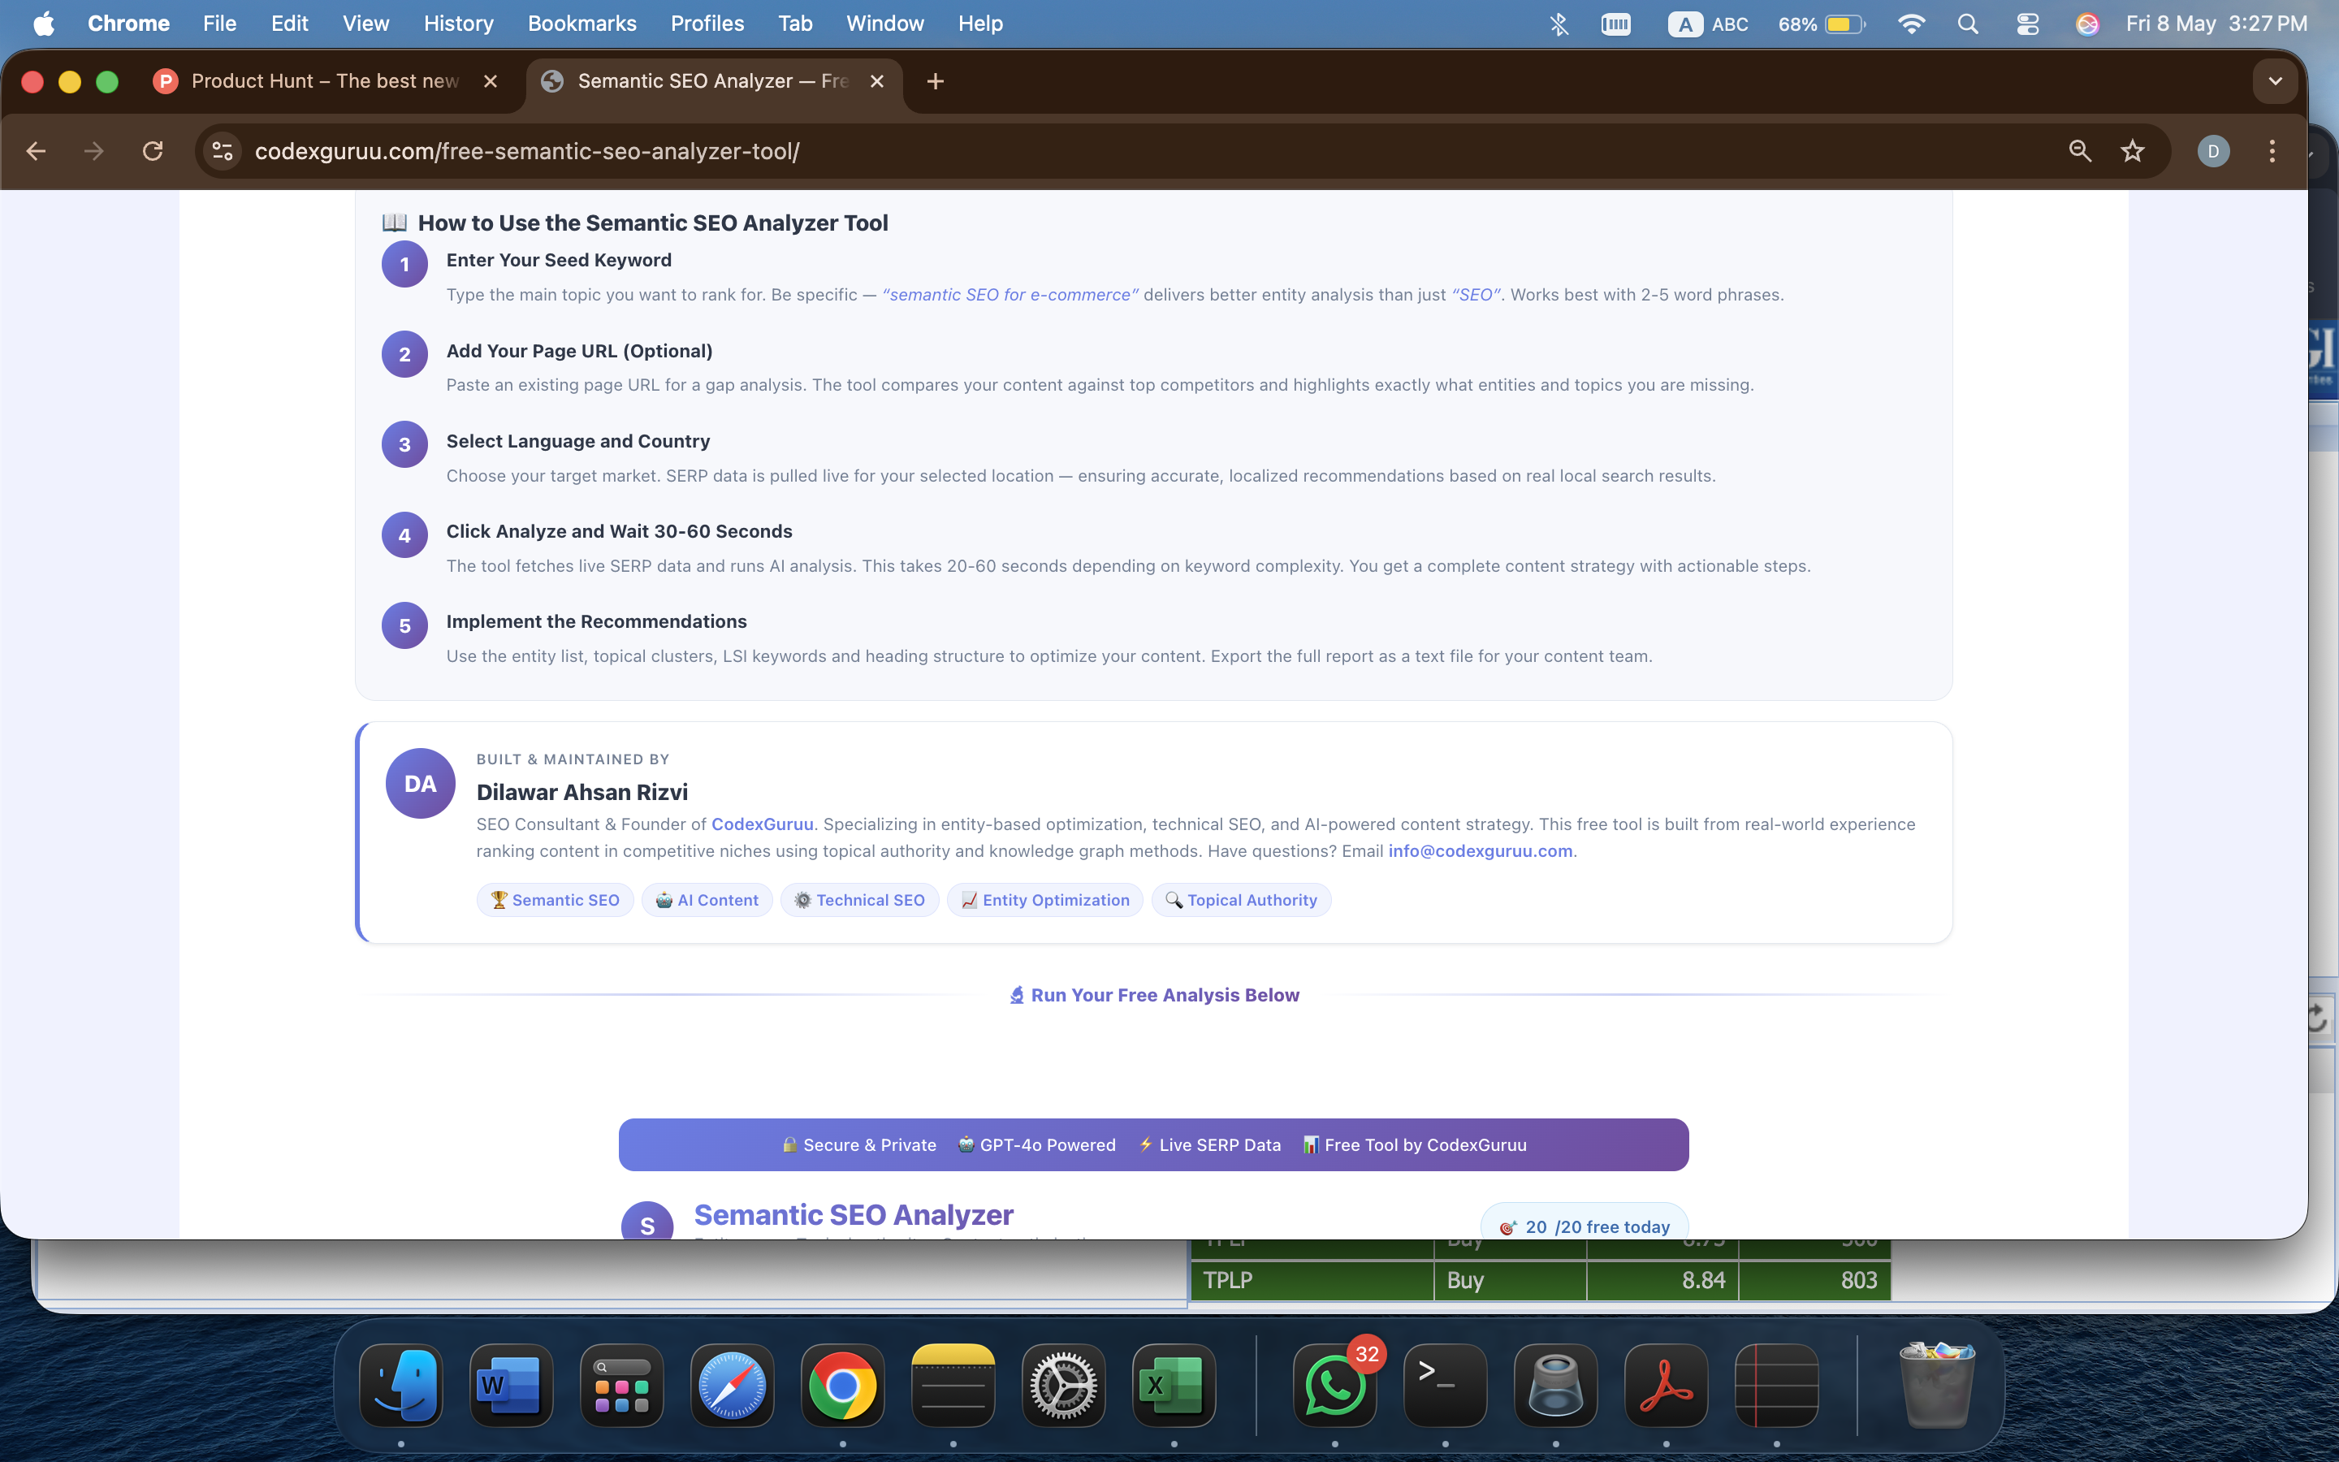Open the Chrome profile avatar D
The image size is (2339, 1462).
[2213, 151]
